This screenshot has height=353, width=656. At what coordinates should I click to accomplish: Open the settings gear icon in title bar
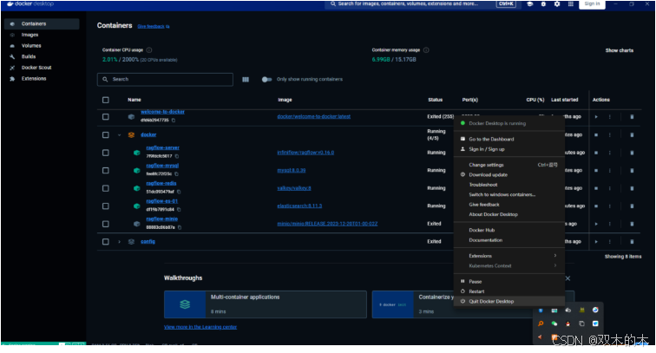pyautogui.click(x=557, y=3)
